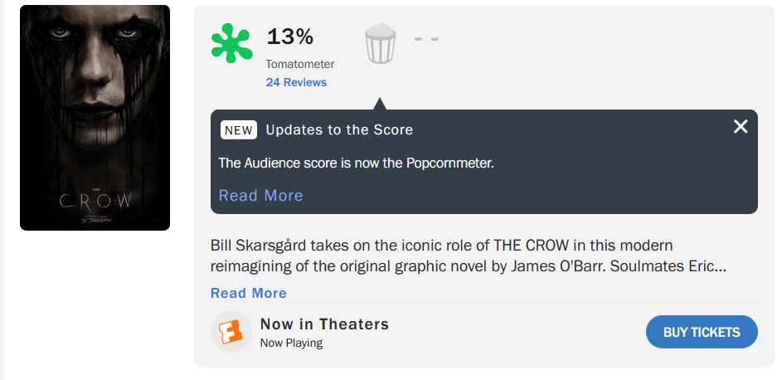
Task: Click the empty popcorn bucket Popcornmeter icon
Action: pyautogui.click(x=381, y=43)
